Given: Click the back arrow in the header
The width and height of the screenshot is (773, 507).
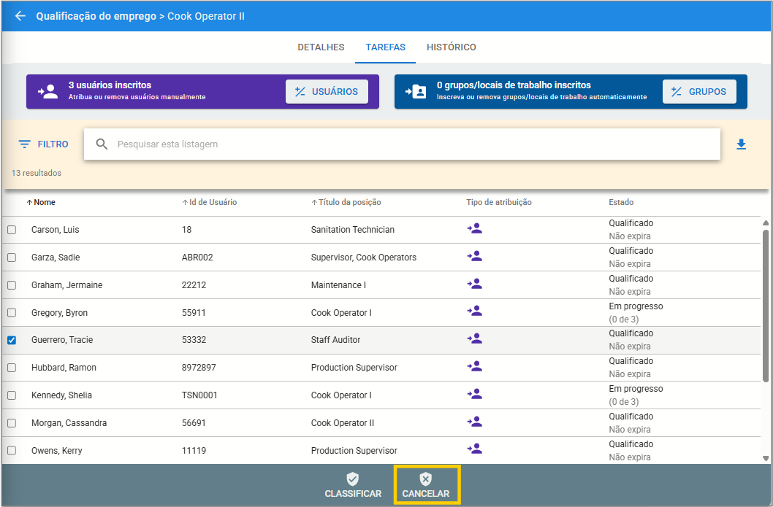Looking at the screenshot, I should click(x=20, y=16).
